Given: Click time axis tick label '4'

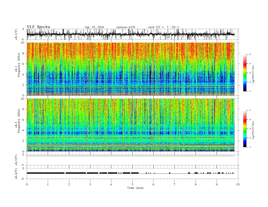Looking at the screenshot, I should point(111,184).
